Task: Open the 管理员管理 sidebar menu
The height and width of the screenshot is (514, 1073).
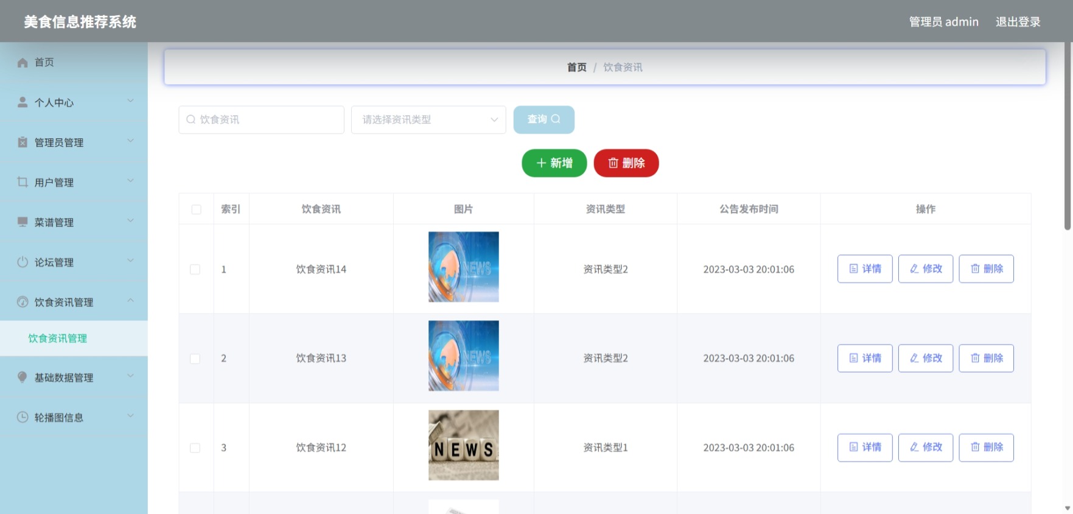Action: tap(74, 142)
